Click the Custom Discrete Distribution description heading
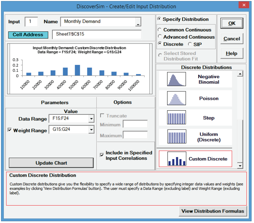Viewport: 254px width, 223px height. [x=43, y=175]
